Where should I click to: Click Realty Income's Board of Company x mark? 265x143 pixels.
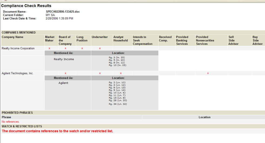[x=65, y=48]
